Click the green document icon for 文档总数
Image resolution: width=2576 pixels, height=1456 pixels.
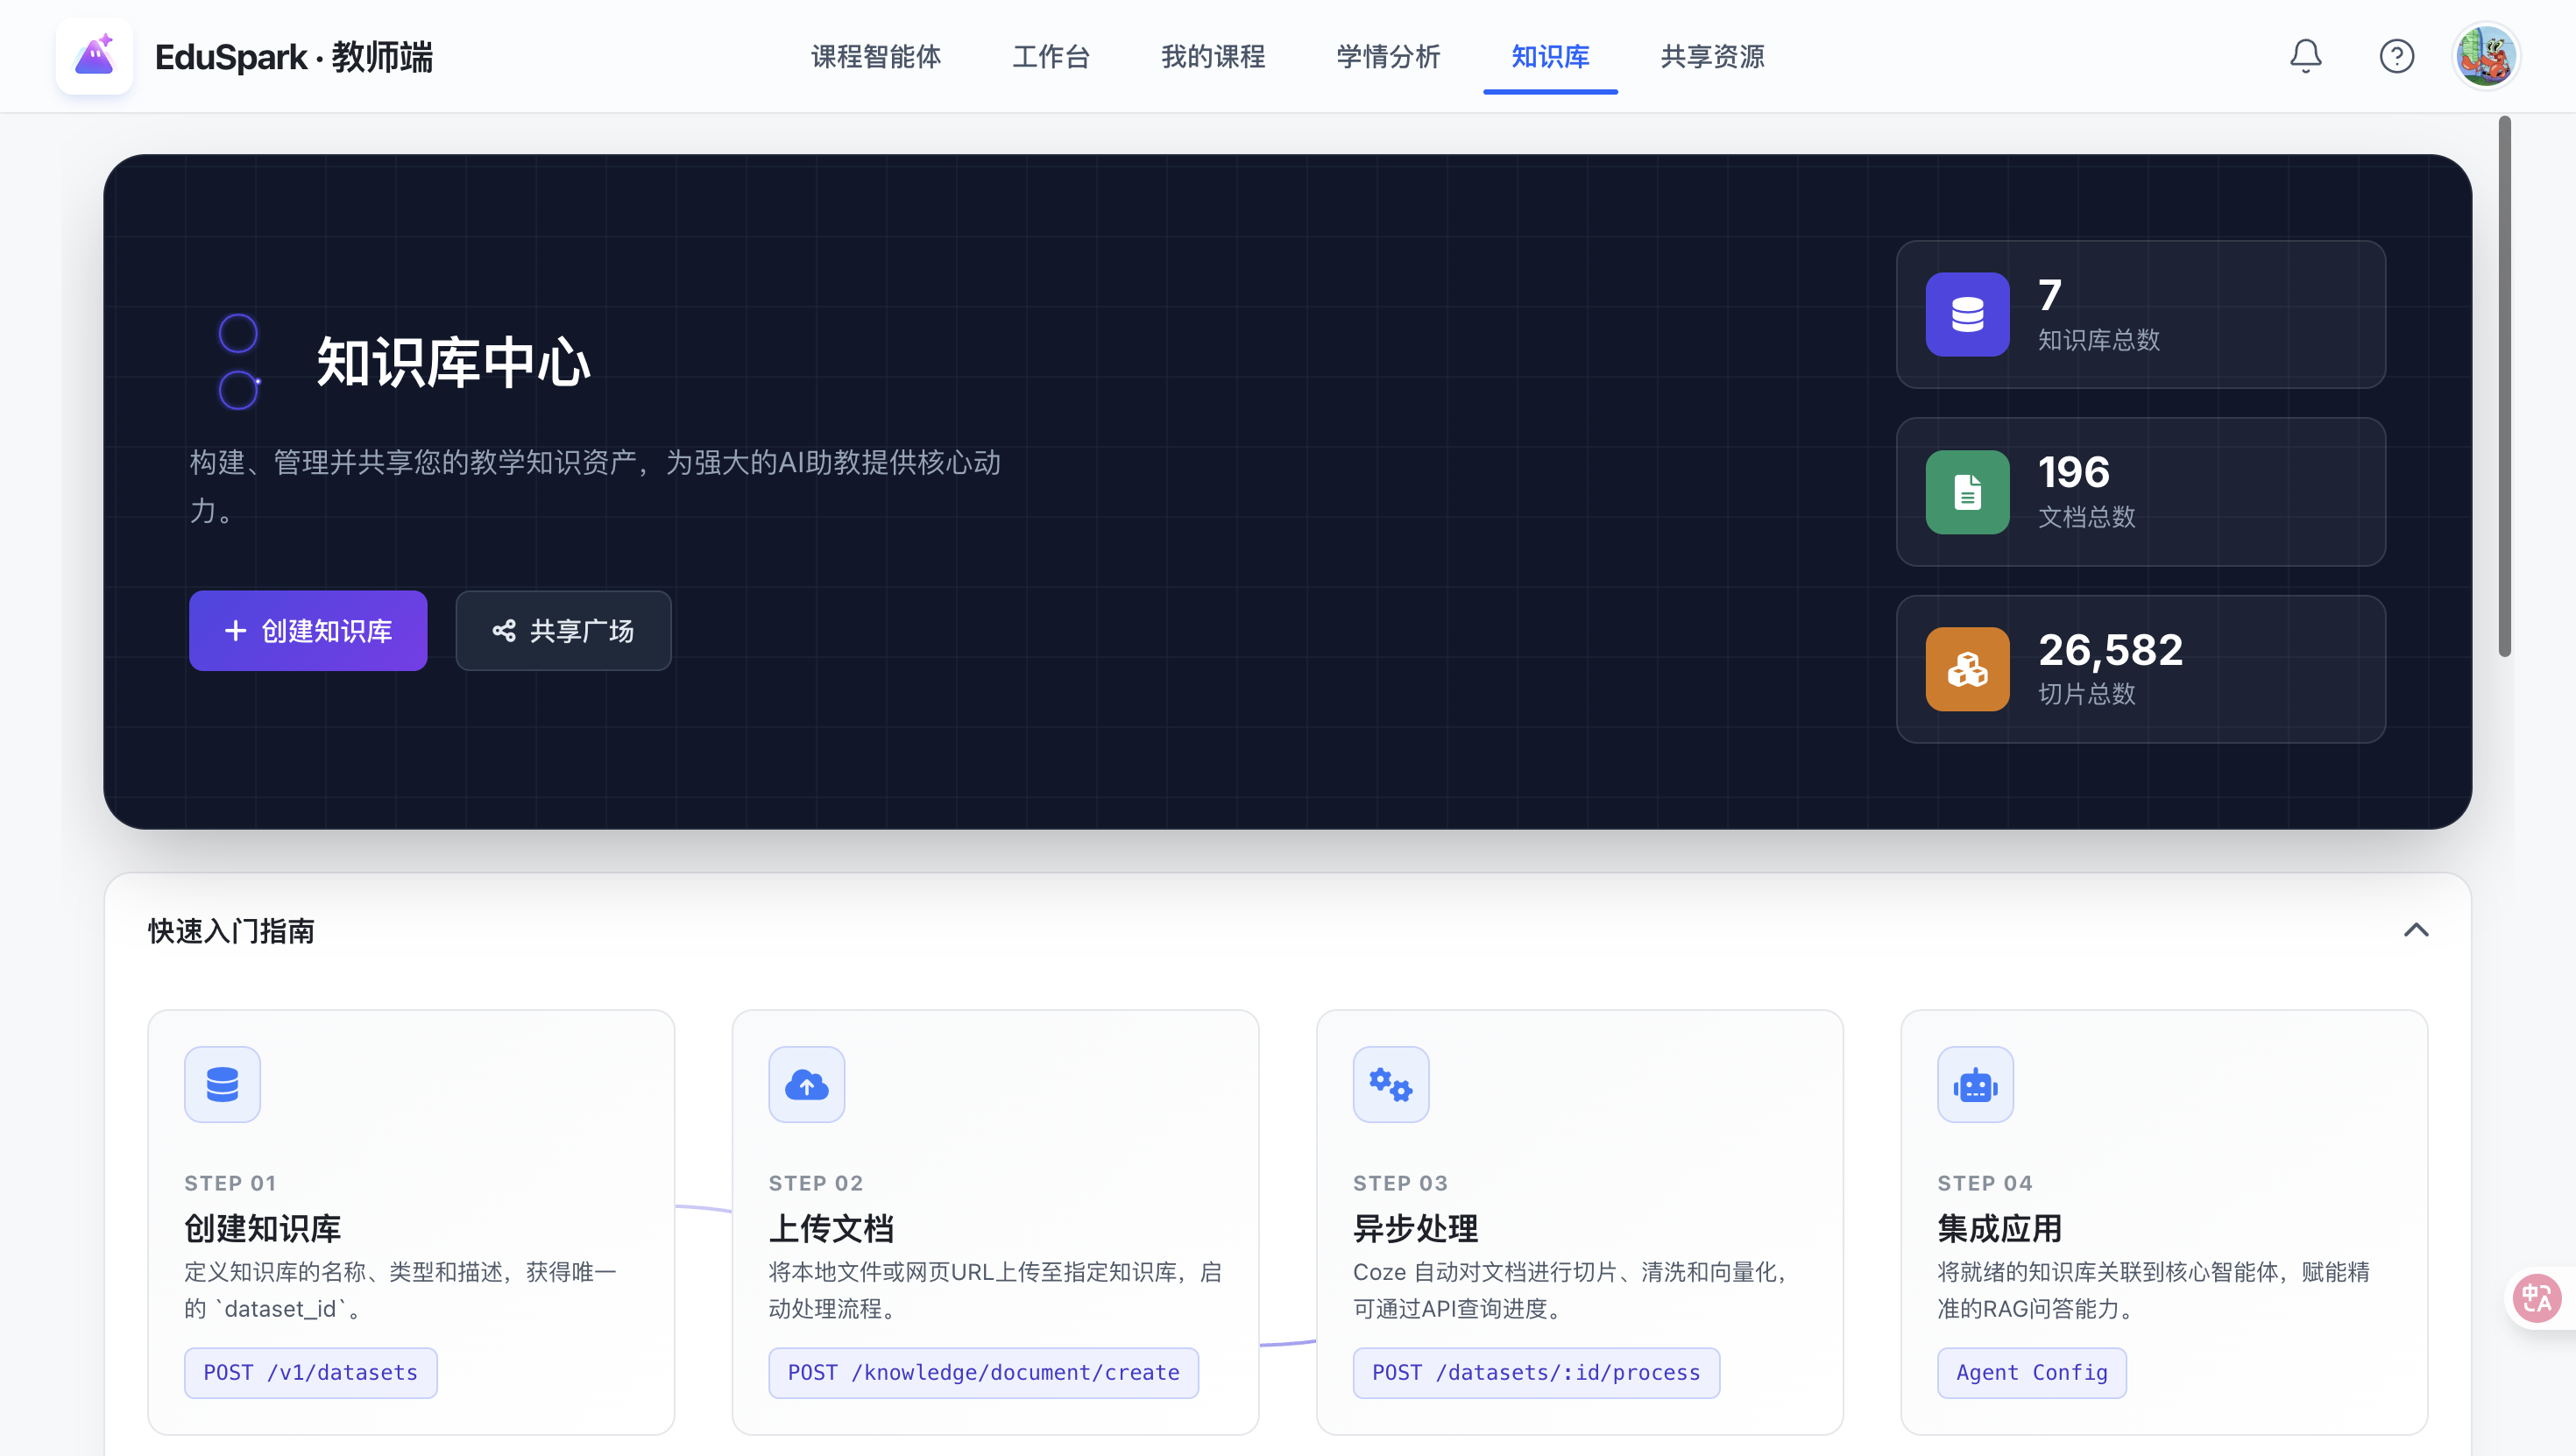click(1967, 492)
